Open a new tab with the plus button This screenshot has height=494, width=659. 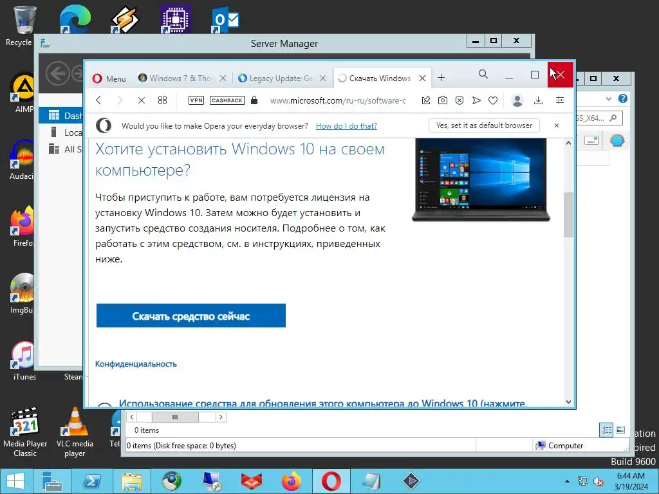[x=441, y=78]
